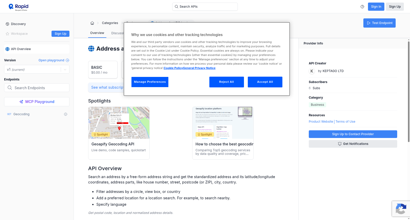410x220 pixels.
Task: Click the search magnifier in header
Action: coord(176,7)
